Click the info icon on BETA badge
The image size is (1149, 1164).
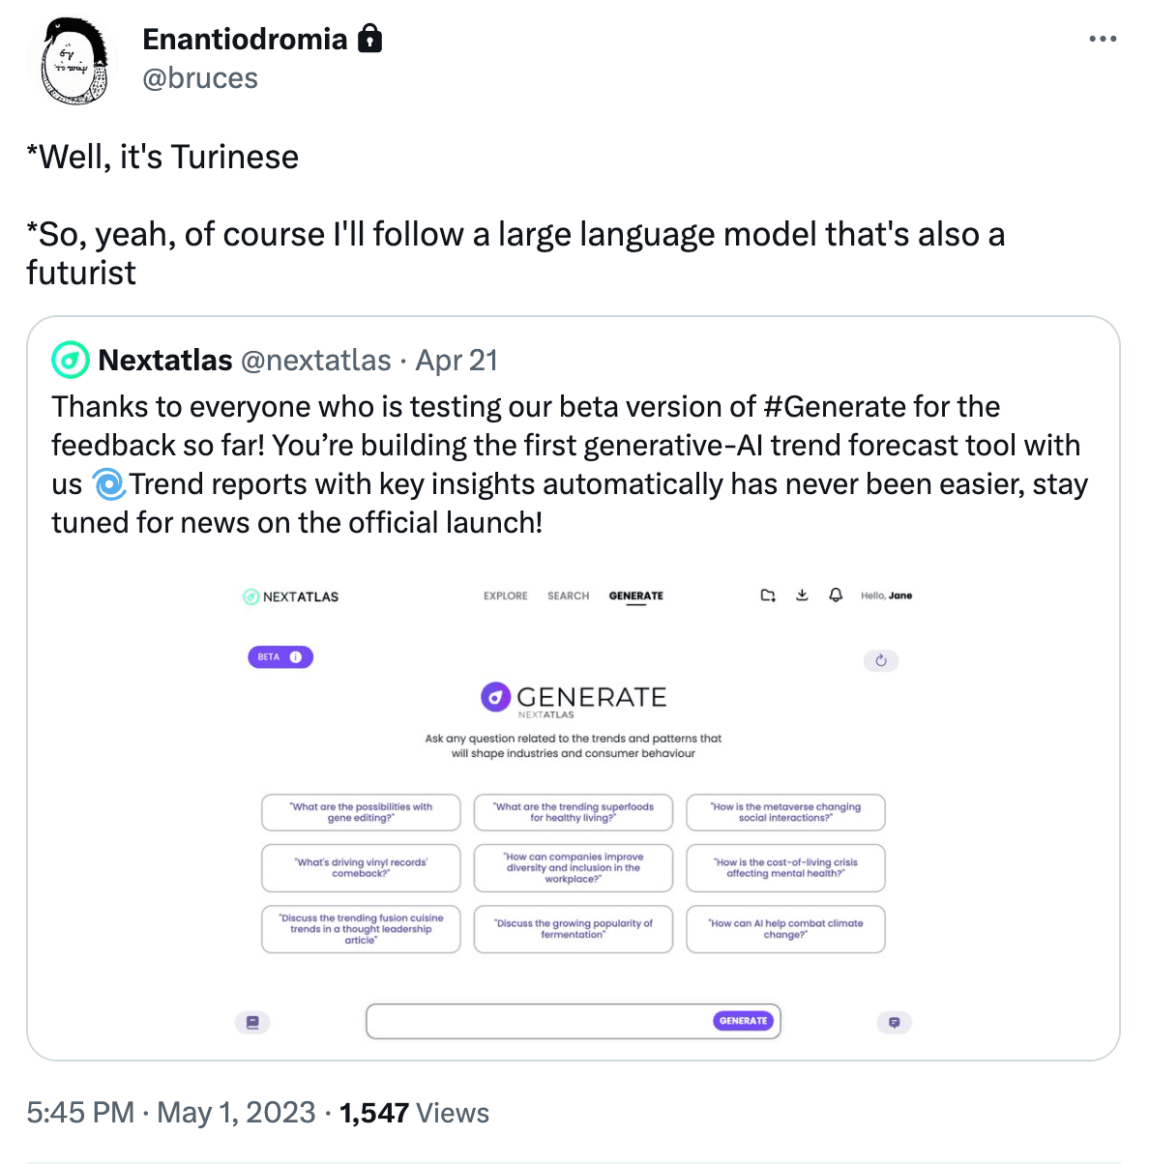(296, 657)
